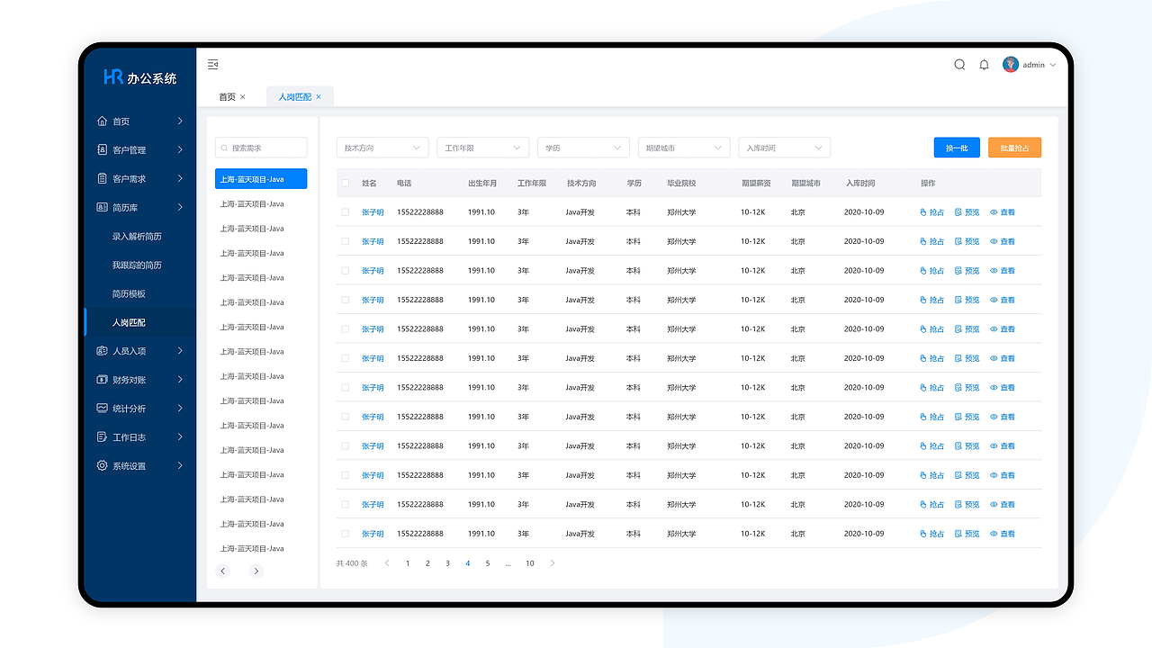1152x648 pixels.
Task: Select the highlighted 上海-蓝天项目-Java list item
Action: 261,179
